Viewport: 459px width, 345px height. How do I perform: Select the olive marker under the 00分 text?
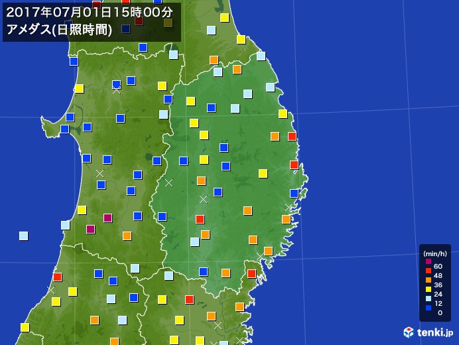click(168, 23)
